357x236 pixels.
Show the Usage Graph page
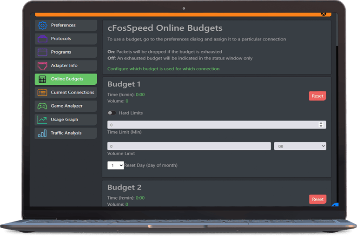point(66,120)
